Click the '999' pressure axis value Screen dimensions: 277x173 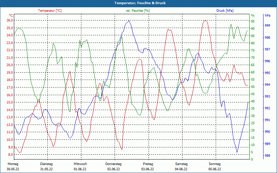point(267,25)
